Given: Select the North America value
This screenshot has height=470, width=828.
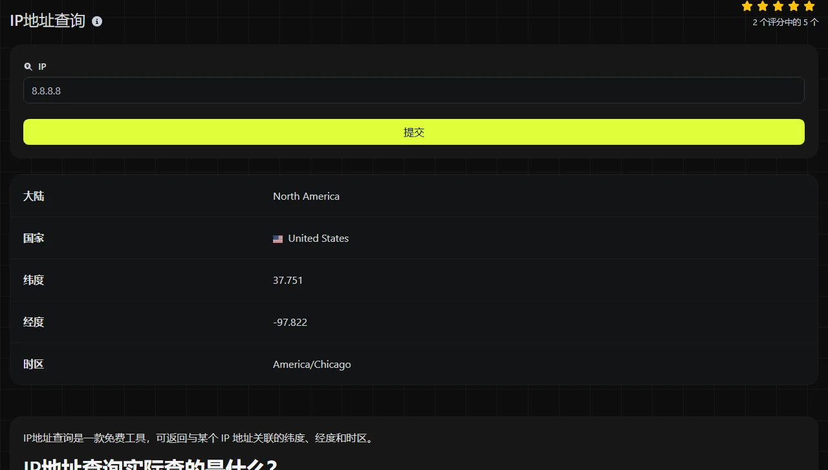Looking at the screenshot, I should tap(306, 197).
